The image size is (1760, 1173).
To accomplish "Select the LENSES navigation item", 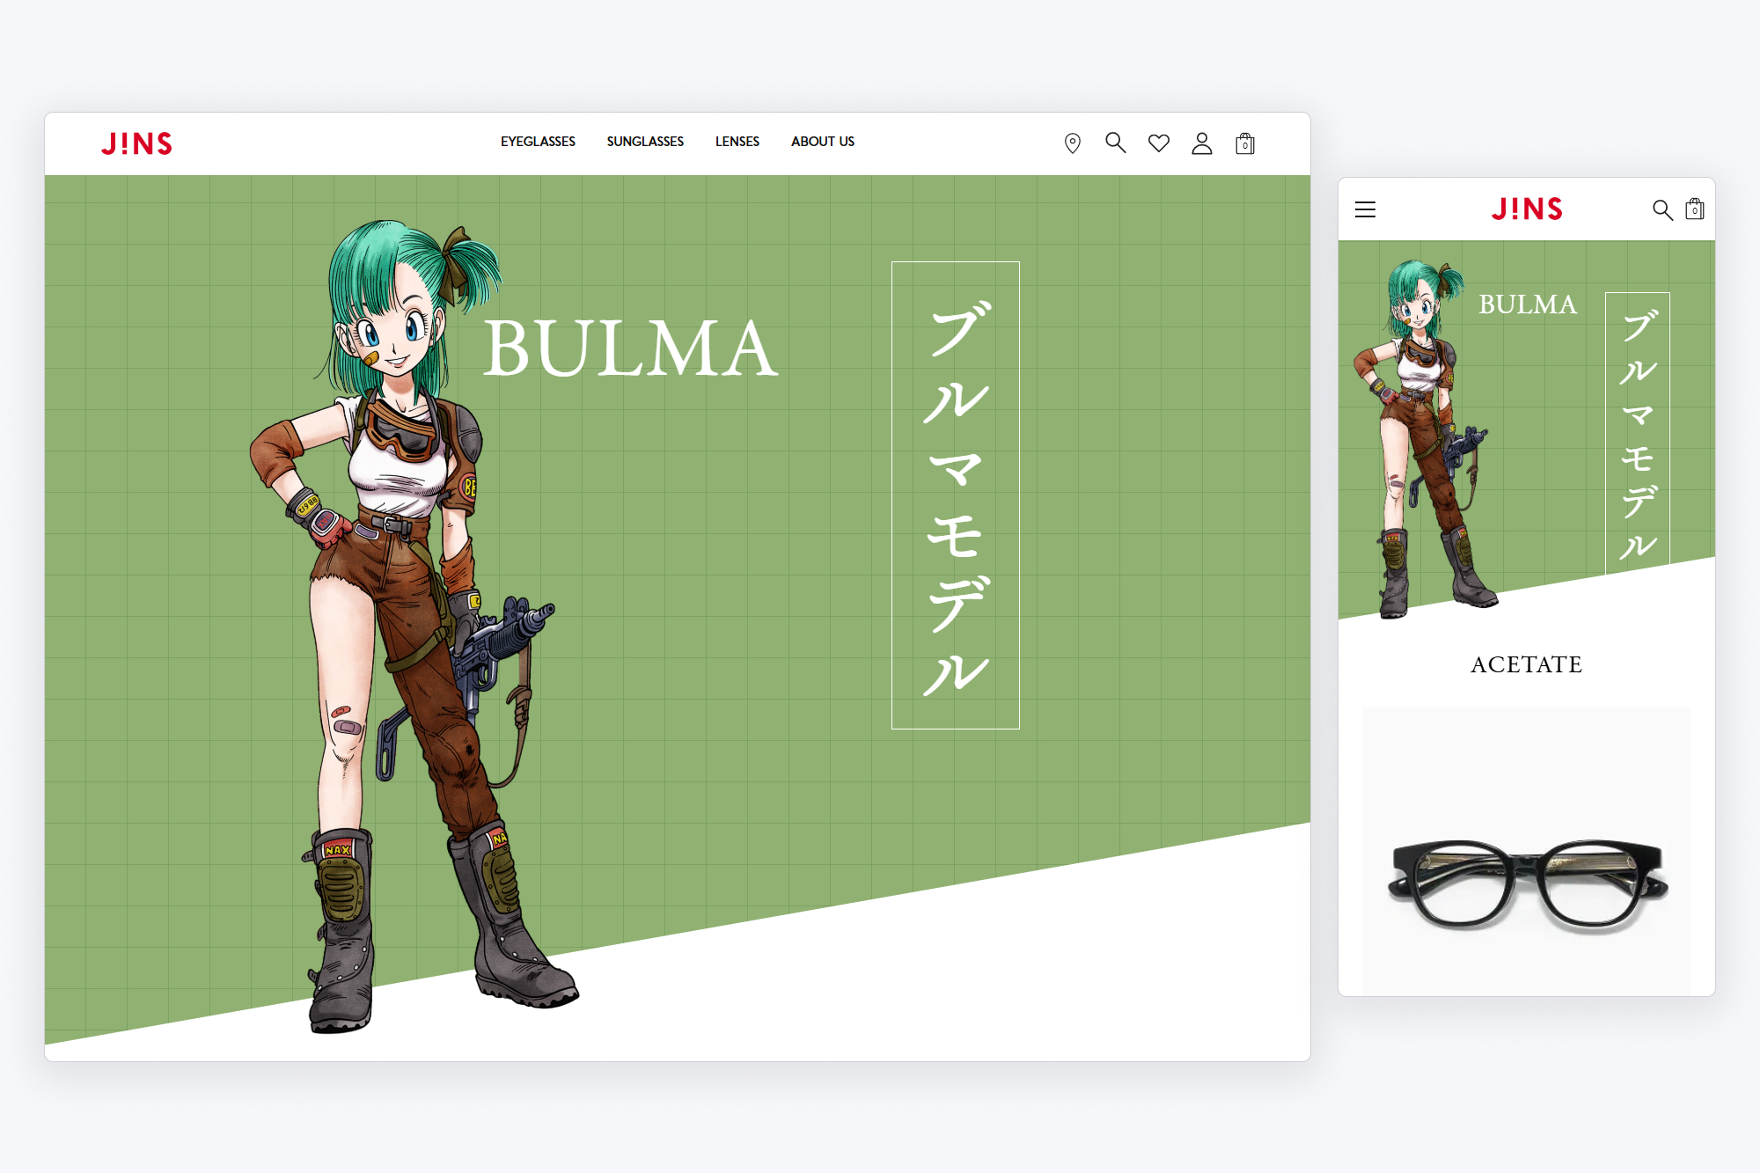I will tap(737, 142).
